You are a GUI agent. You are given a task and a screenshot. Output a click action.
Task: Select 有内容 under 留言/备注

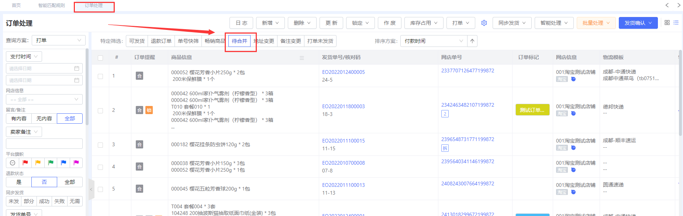(x=19, y=119)
